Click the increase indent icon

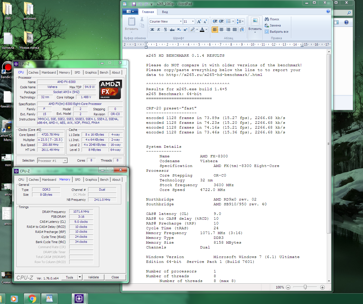click(x=221, y=21)
